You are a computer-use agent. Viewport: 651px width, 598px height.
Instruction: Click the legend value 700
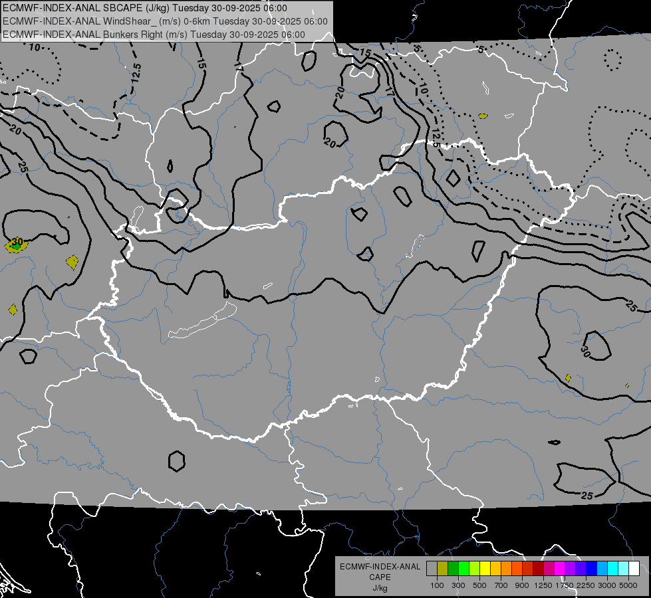click(x=501, y=585)
